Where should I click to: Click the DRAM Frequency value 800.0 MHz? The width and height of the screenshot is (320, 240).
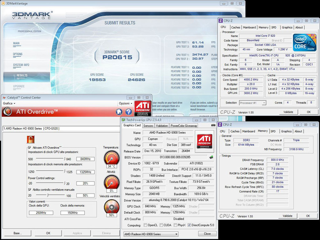(x=277, y=160)
